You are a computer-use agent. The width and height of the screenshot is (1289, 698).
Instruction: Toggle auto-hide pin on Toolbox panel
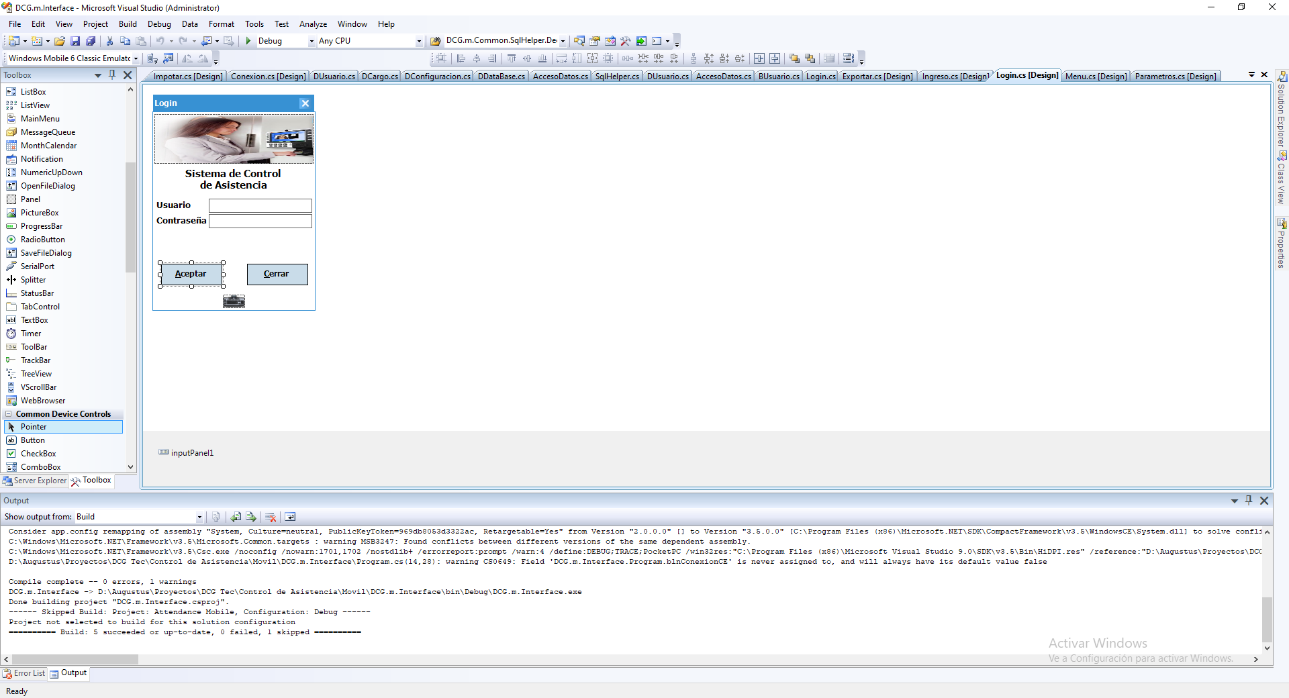coord(112,75)
